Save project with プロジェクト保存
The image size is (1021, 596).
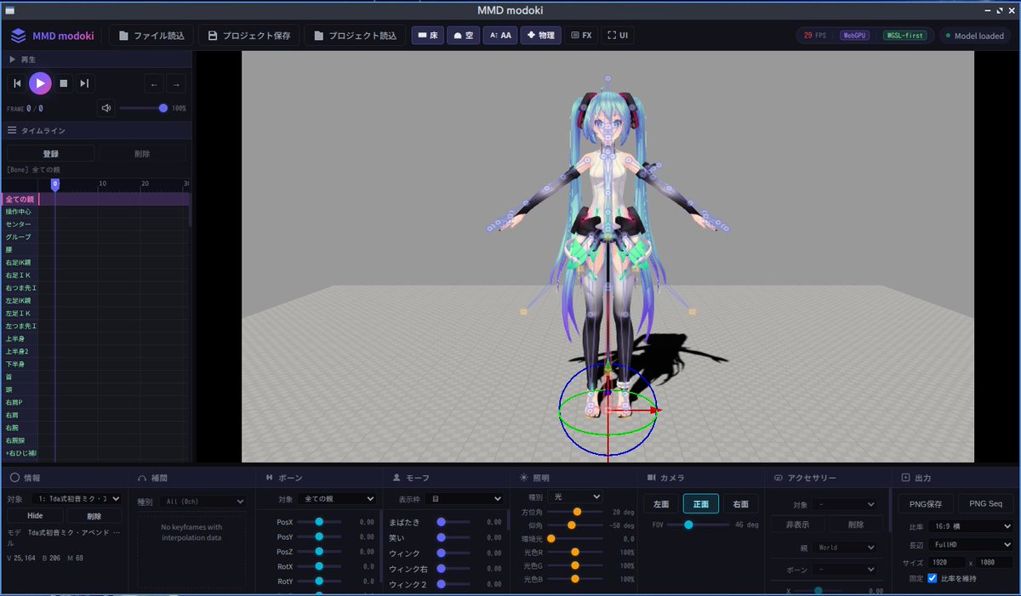point(248,36)
